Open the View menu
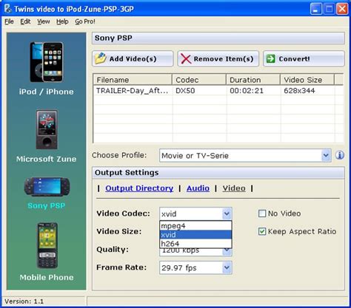 [x=44, y=21]
